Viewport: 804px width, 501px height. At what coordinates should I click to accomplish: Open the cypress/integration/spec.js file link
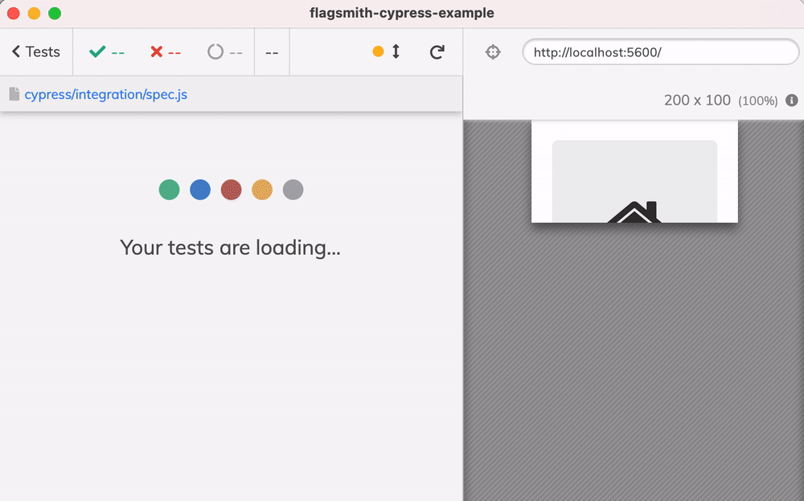[x=105, y=94]
